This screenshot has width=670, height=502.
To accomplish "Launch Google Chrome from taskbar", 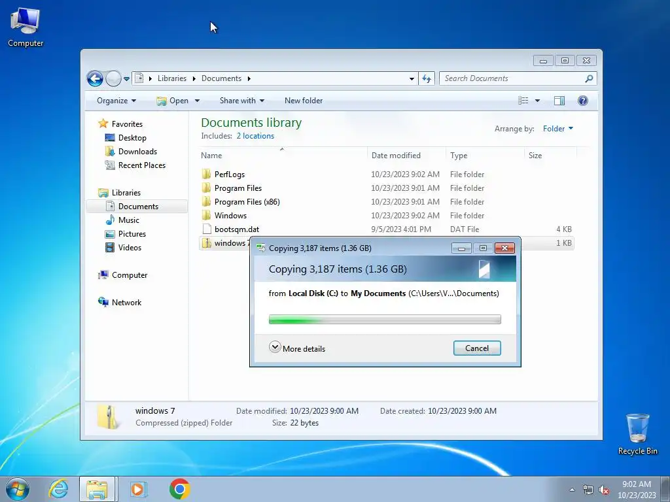I will (179, 489).
